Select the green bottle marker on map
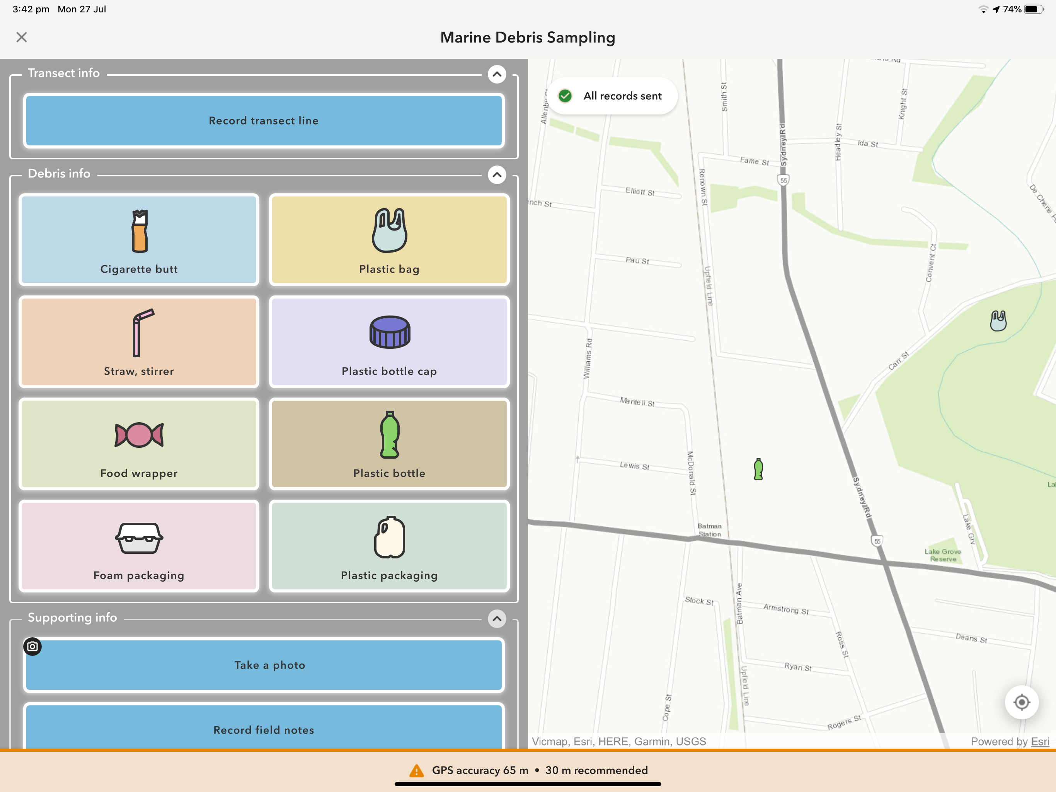This screenshot has height=792, width=1056. 758,469
